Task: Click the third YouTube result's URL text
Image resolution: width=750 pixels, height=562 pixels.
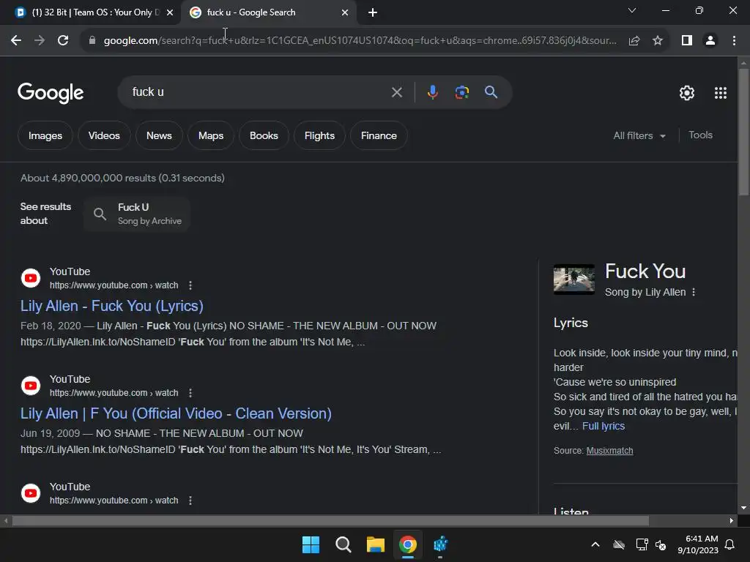Action: 114,501
